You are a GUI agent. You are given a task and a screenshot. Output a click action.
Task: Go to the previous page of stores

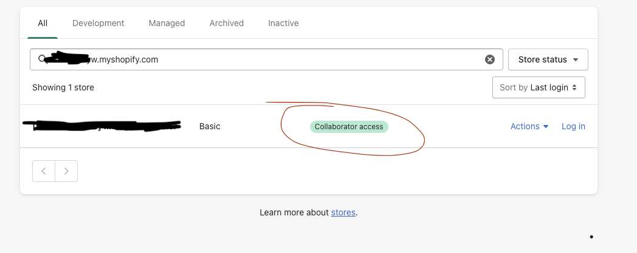[x=44, y=171]
